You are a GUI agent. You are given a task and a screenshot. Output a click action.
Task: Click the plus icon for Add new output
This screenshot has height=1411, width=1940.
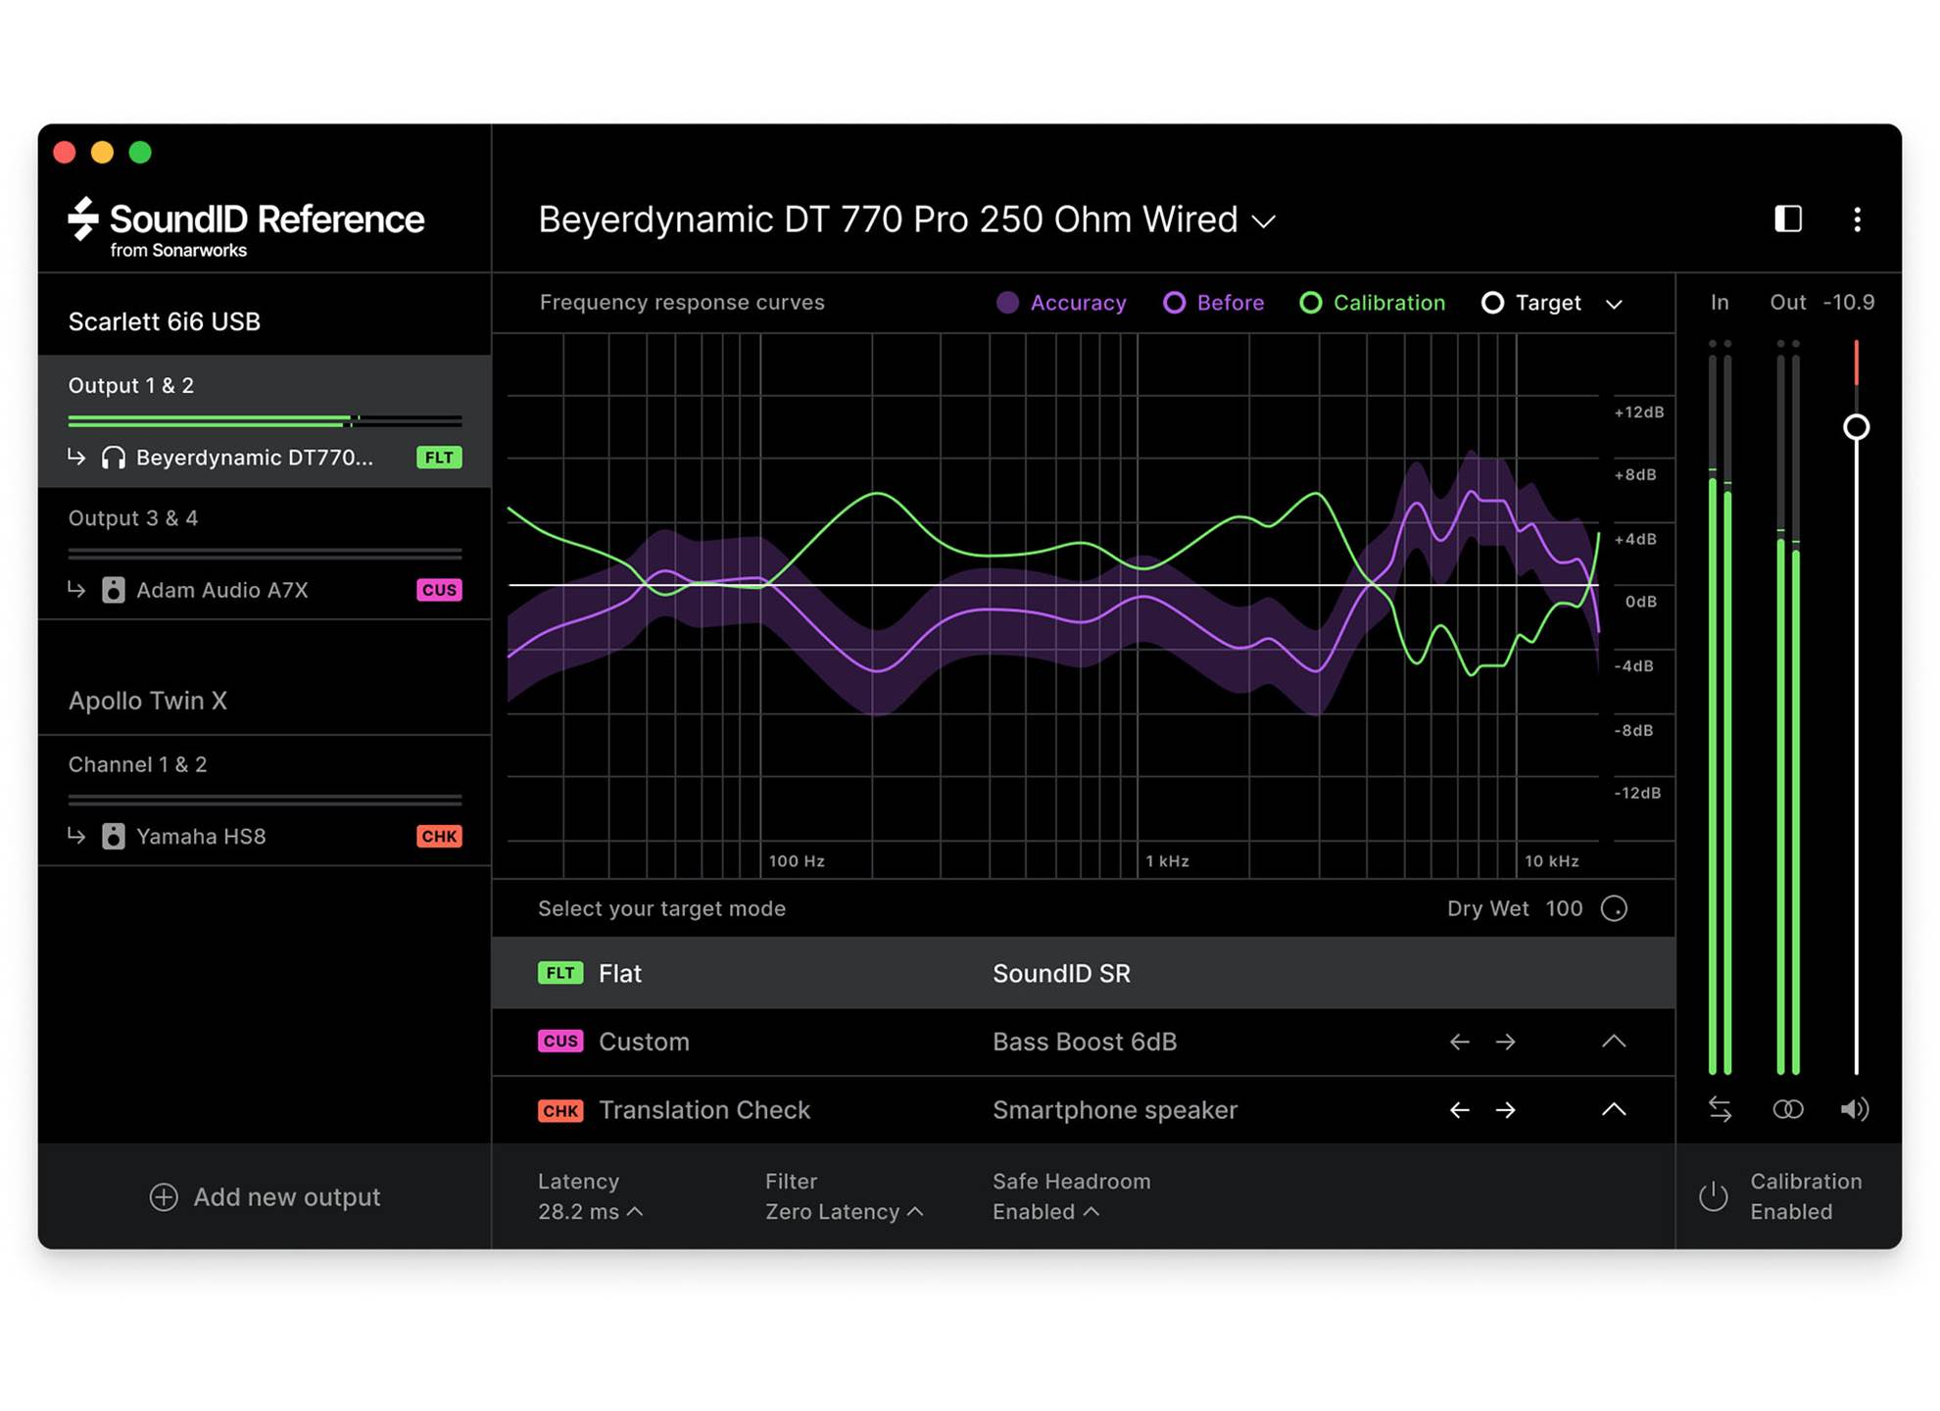coord(164,1196)
